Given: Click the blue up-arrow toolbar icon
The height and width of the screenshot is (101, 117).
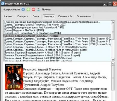Looking at the screenshot, I should click(23, 9).
